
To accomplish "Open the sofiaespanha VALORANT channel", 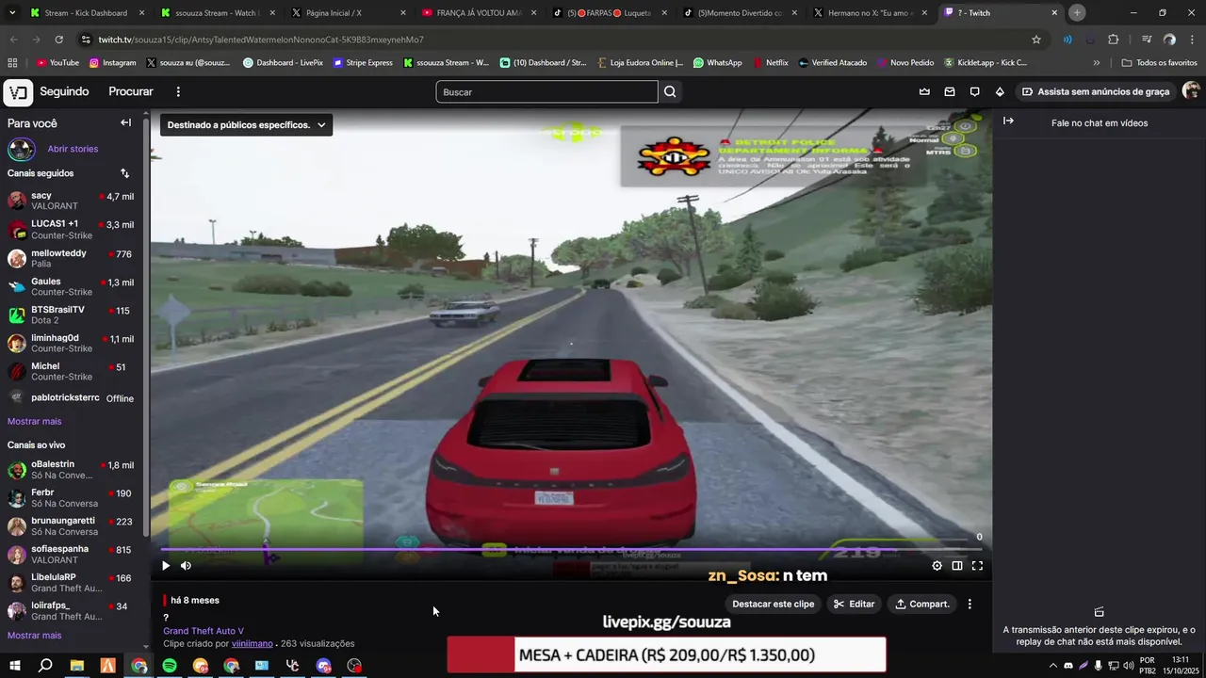I will [x=72, y=555].
